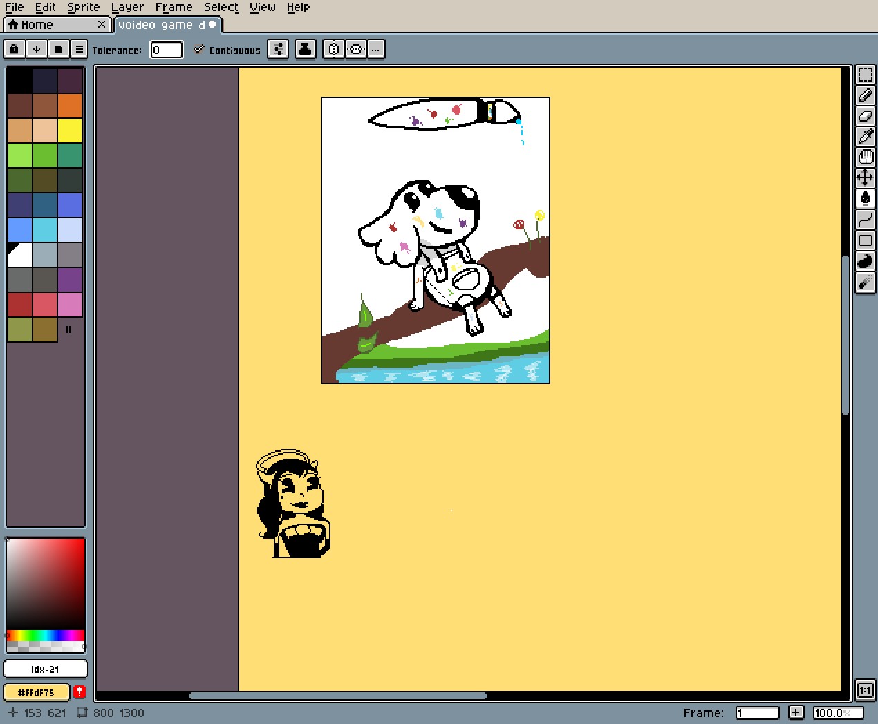Select the Rectangle shape tool
This screenshot has height=724, width=878.
coord(865,240)
